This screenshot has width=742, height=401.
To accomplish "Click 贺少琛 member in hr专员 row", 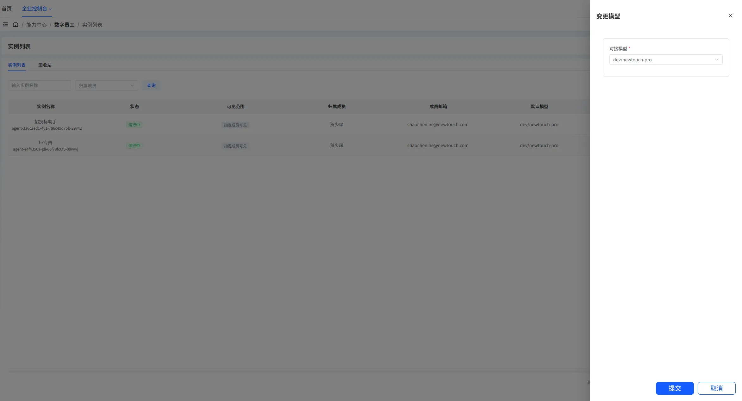I will (337, 145).
